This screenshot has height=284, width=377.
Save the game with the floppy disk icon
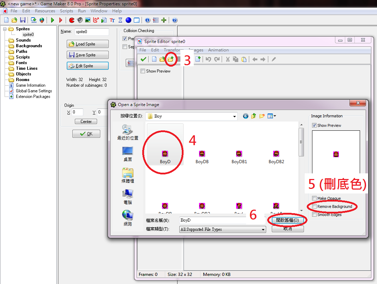23,20
